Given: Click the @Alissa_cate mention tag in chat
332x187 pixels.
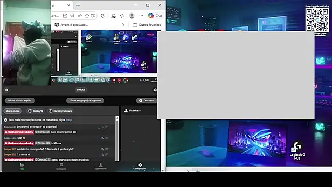Looking at the screenshot, I should pos(43,143).
